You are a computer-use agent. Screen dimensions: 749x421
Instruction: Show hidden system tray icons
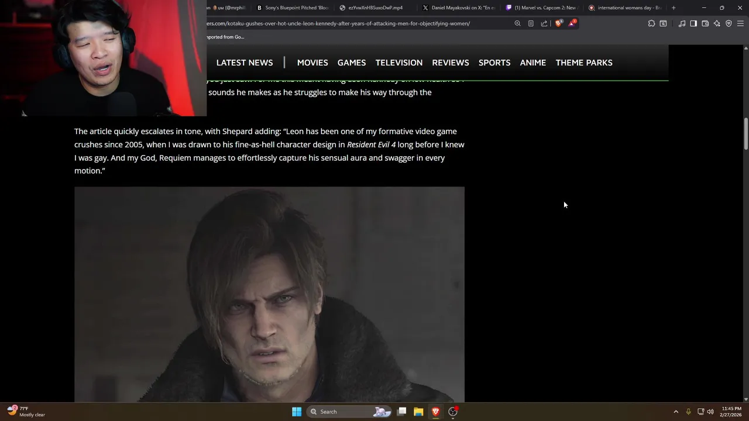pos(676,412)
